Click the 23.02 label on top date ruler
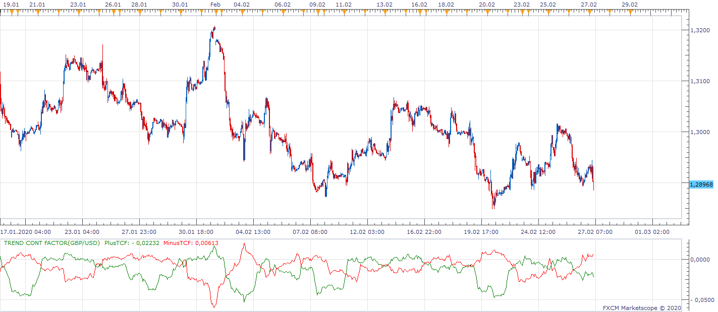Viewport: 718px width, 312px height. point(522,5)
